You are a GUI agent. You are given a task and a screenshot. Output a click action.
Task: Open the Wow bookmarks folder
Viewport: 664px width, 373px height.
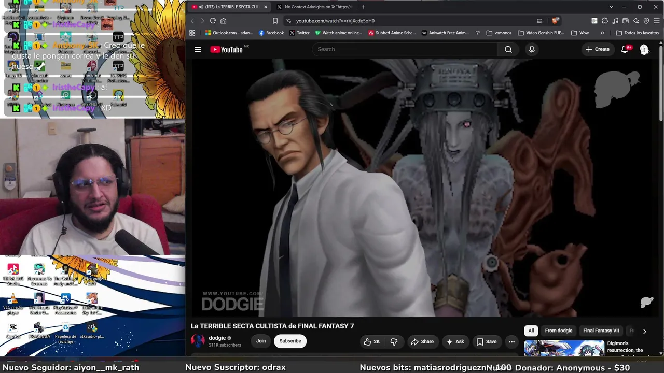pyautogui.click(x=580, y=33)
